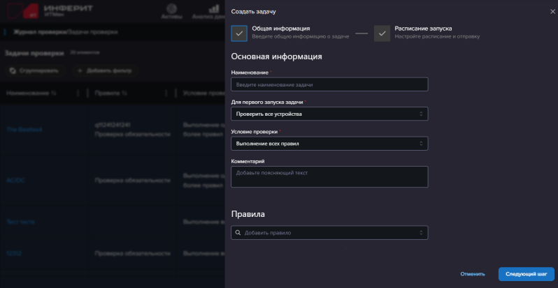Click the Сгруппировать group icon button
Image resolution: width=558 pixels, height=288 pixels.
click(x=13, y=70)
